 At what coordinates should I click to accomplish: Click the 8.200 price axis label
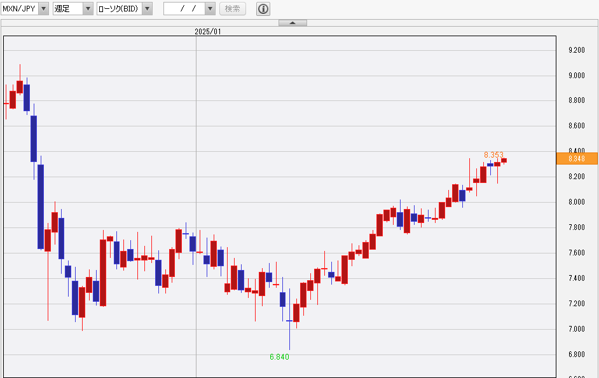(x=577, y=177)
